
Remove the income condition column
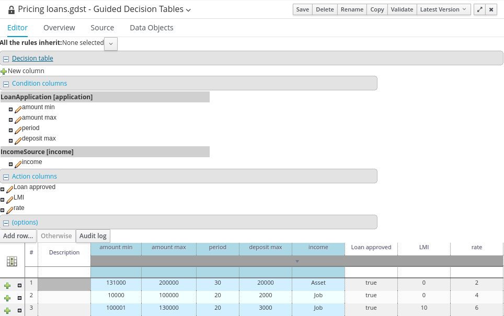coord(10,164)
